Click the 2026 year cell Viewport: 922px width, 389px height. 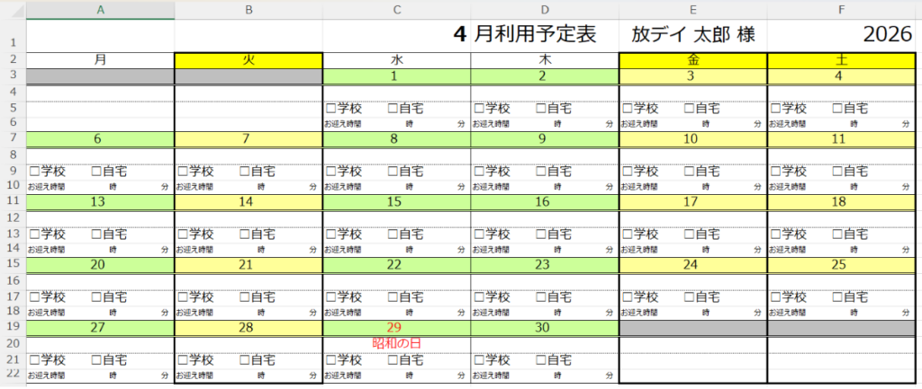pyautogui.click(x=842, y=36)
